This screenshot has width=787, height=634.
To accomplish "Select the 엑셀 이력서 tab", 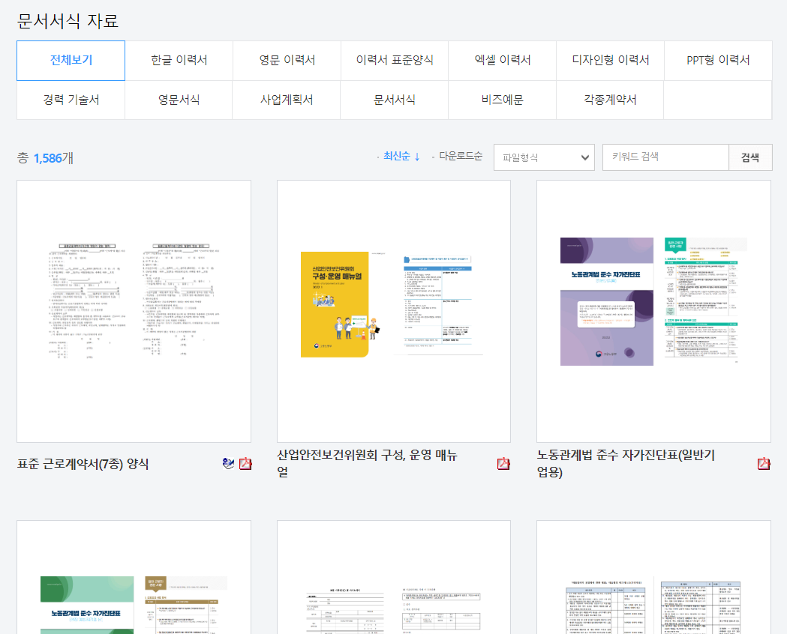I will tap(503, 61).
